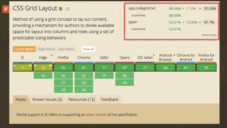Click footnote 2 marker in notes
227x128 pixels.
pos(14,114)
